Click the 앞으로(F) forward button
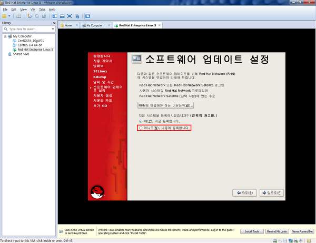 click(272, 193)
